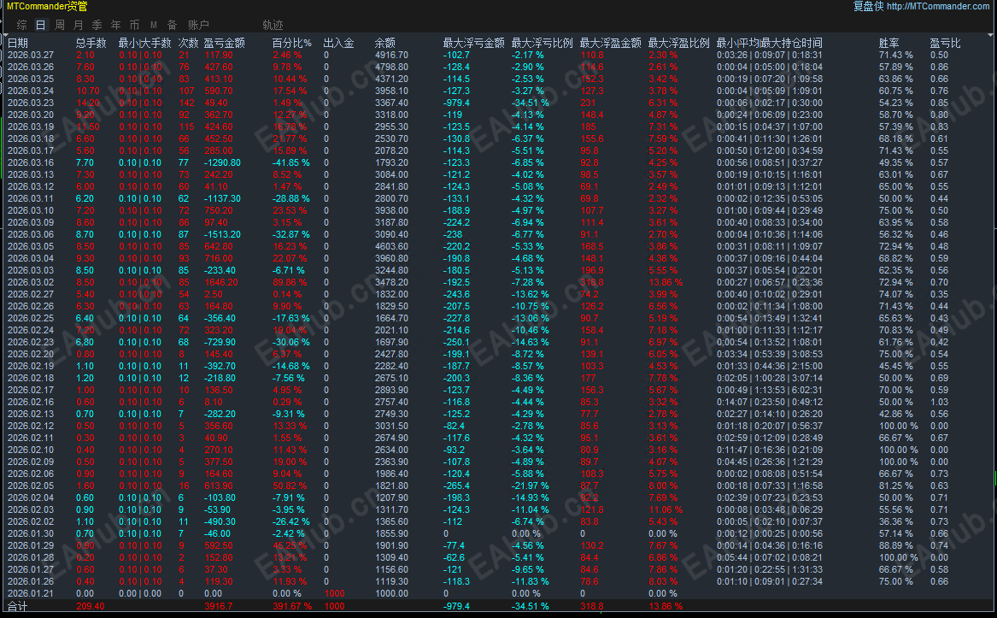Open the 备 notes view
Screen dimensions: 997x618
(172, 24)
